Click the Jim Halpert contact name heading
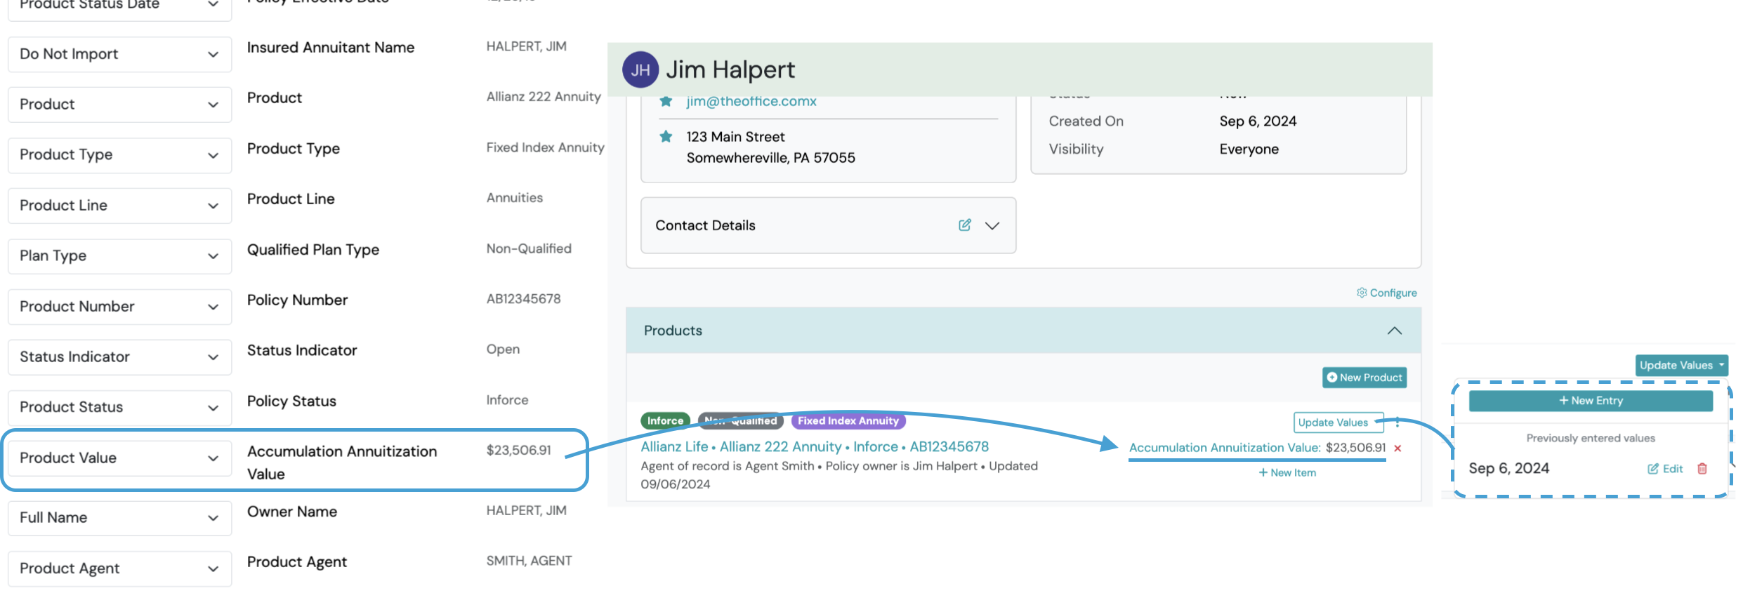Viewport: 1743px width, 612px height. (730, 69)
